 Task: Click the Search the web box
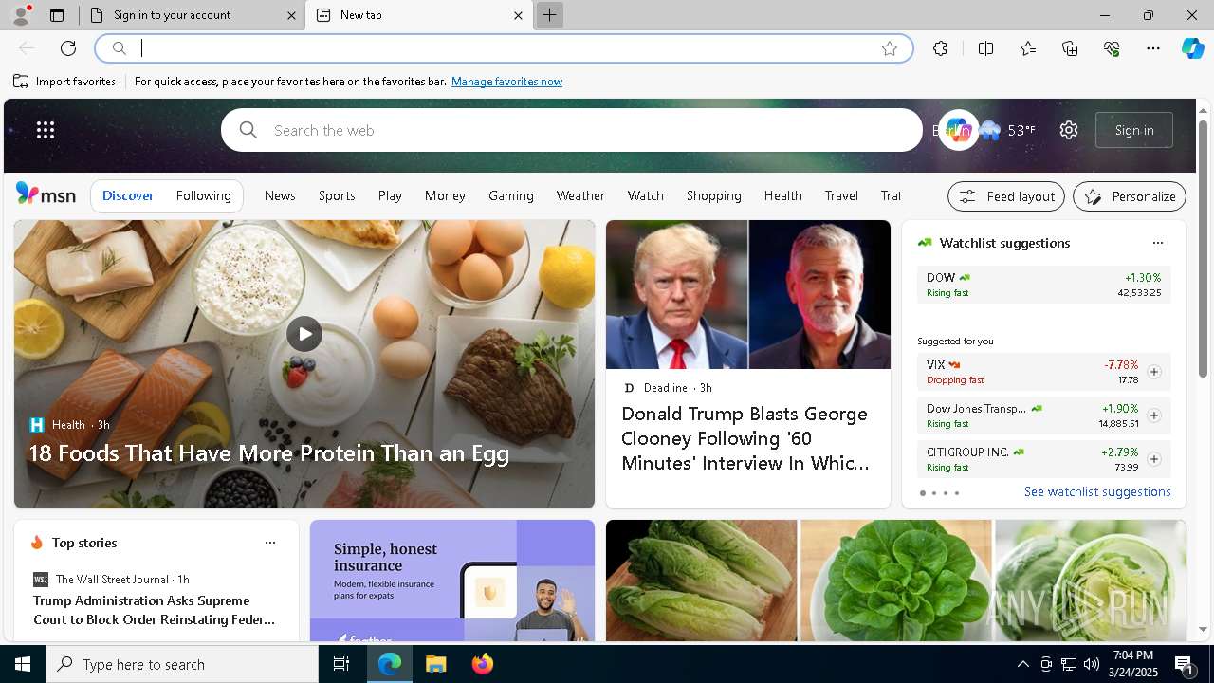click(572, 130)
